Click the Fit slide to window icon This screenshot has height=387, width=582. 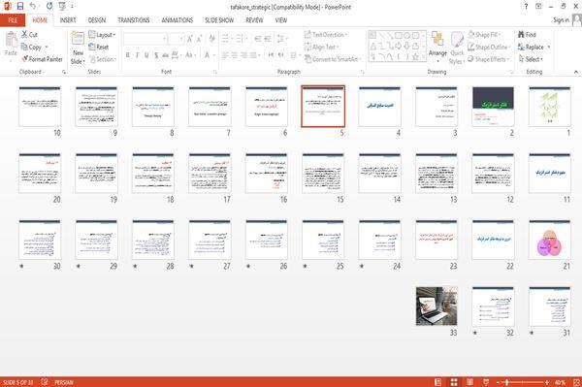tap(576, 382)
